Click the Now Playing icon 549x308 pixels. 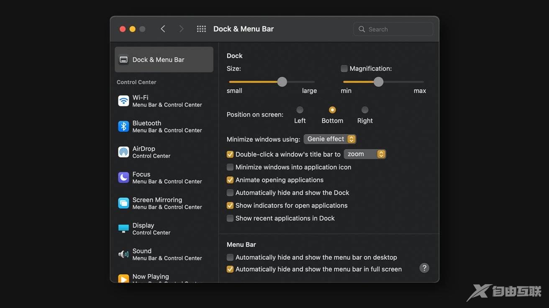(x=123, y=278)
